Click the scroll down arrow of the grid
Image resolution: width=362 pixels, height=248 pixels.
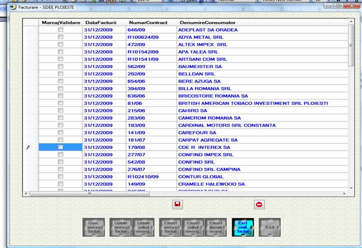click(x=351, y=188)
